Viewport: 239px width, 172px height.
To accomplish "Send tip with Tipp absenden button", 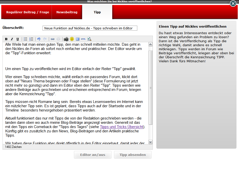I will tap(133, 155).
